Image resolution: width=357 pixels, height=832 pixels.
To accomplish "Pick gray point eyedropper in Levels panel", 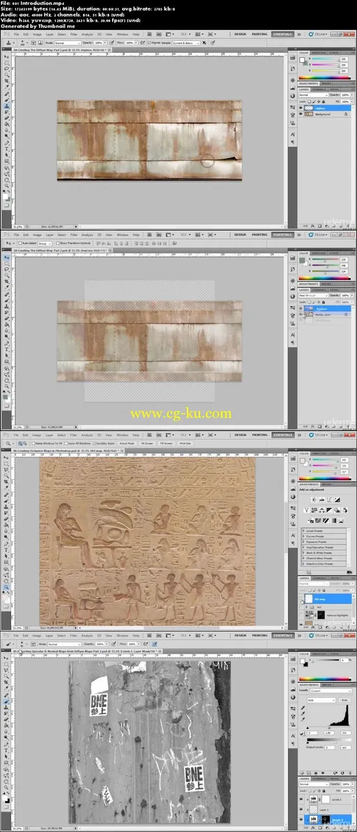I will coord(303,713).
